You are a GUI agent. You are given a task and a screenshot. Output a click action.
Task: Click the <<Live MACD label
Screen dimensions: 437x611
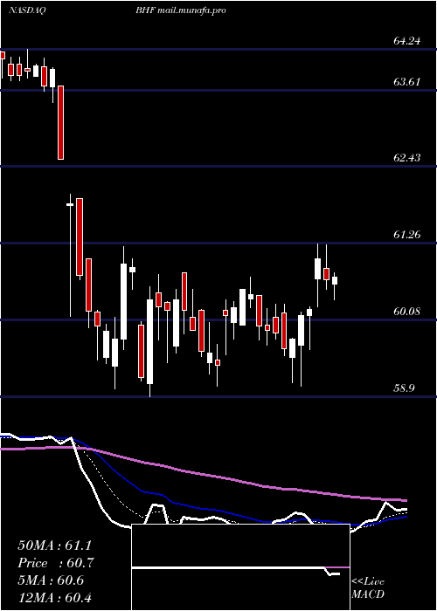click(x=368, y=588)
